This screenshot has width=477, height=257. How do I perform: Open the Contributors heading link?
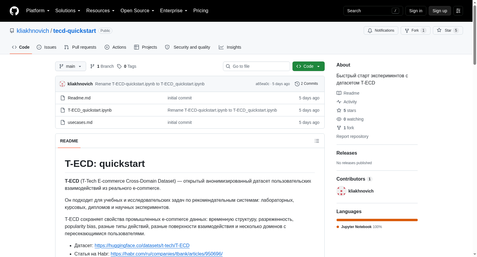coord(354,179)
